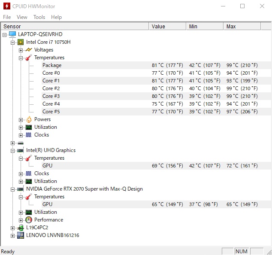Select the Core #5 row

click(x=157, y=112)
